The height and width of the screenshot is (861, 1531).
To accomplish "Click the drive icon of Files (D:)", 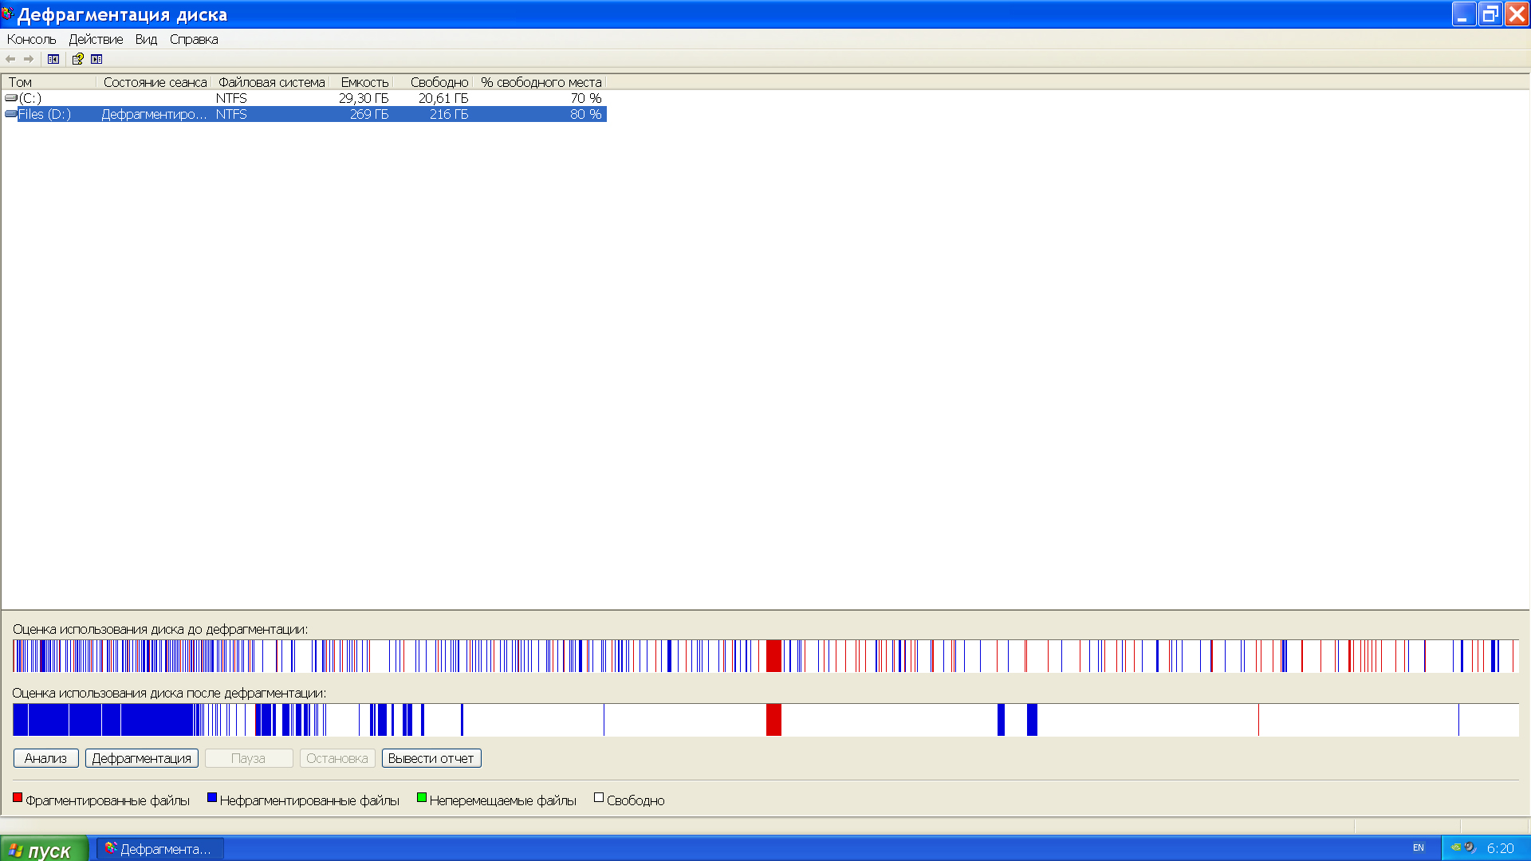I will click(x=11, y=114).
